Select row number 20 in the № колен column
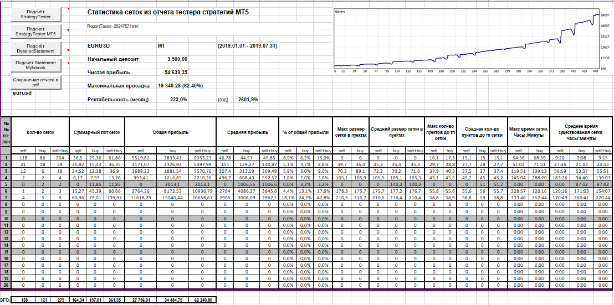614x305 pixels. (x=6, y=285)
